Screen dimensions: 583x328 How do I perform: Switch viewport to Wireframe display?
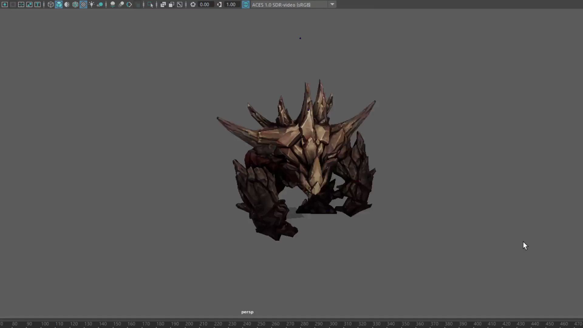[51, 5]
